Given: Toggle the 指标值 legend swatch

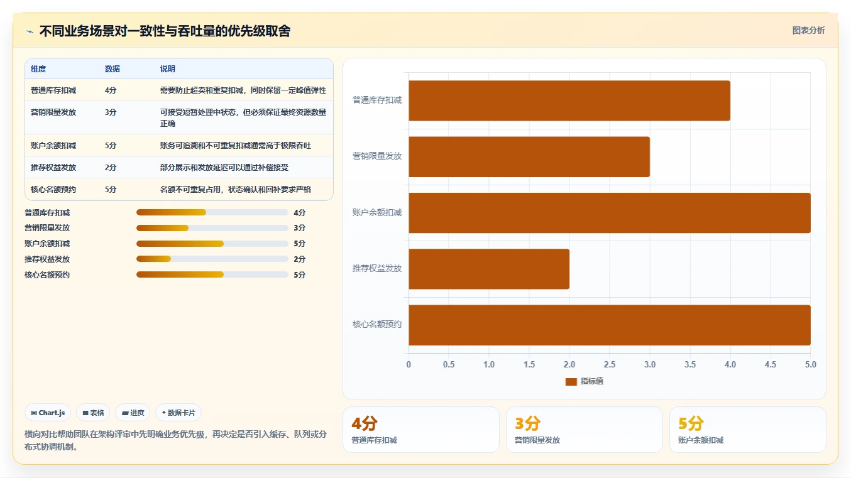Looking at the screenshot, I should pyautogui.click(x=571, y=381).
